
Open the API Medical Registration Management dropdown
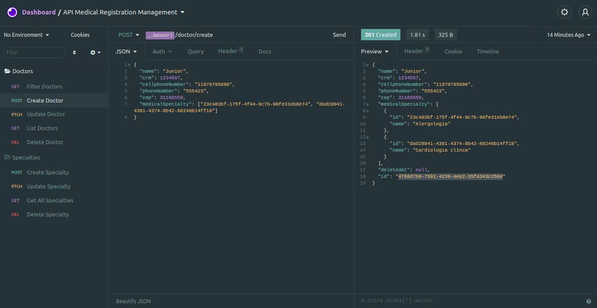(124, 12)
